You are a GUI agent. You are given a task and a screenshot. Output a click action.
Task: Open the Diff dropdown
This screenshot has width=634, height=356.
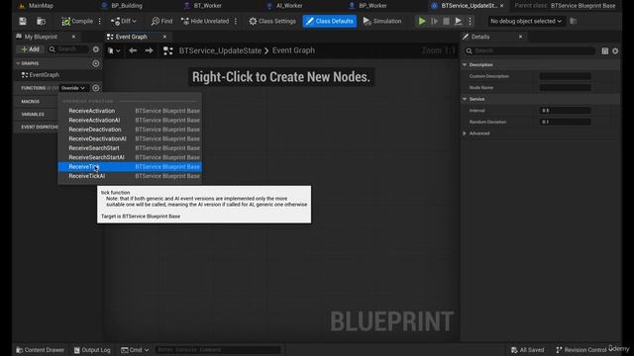[x=123, y=21]
